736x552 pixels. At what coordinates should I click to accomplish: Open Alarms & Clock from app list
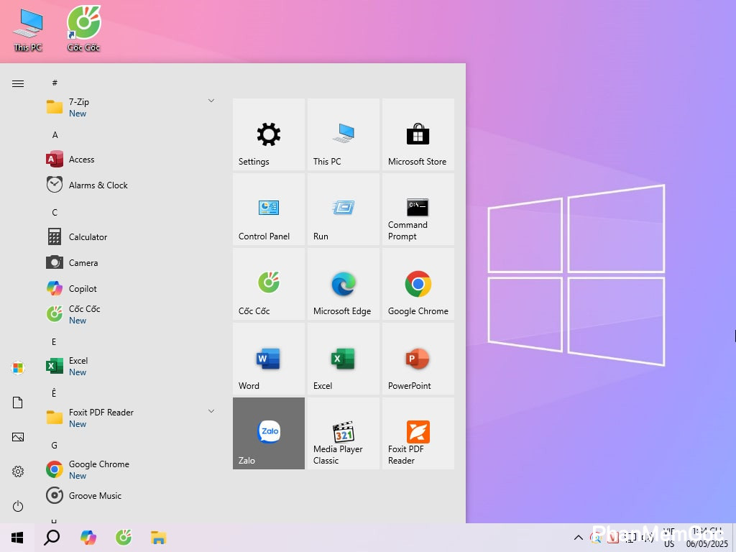pos(98,185)
